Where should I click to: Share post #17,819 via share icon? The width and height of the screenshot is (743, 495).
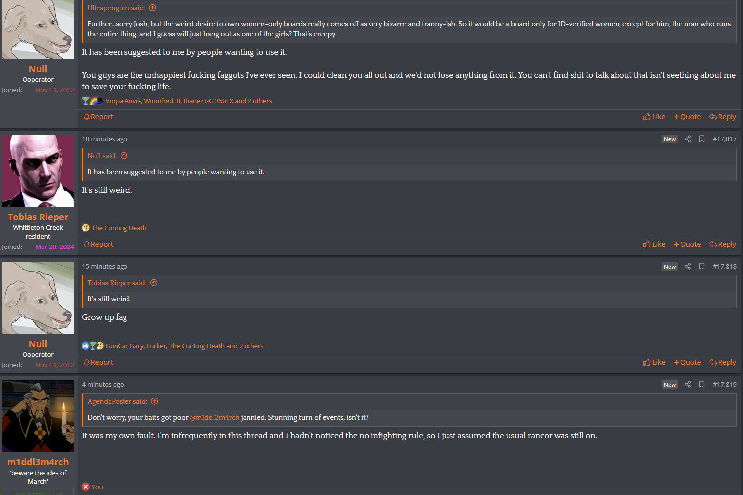point(688,385)
